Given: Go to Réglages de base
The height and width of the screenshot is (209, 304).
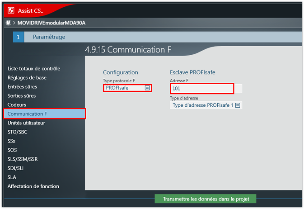Looking at the screenshot, I should pyautogui.click(x=27, y=78).
